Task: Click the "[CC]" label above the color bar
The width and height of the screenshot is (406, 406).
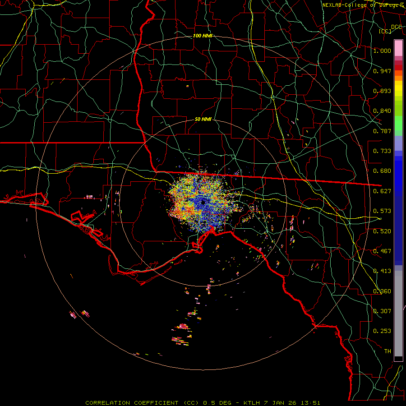Action: [x=385, y=31]
